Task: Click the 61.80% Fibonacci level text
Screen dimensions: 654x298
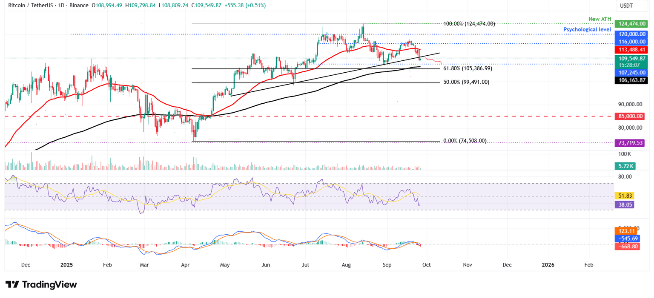Action: pos(467,68)
